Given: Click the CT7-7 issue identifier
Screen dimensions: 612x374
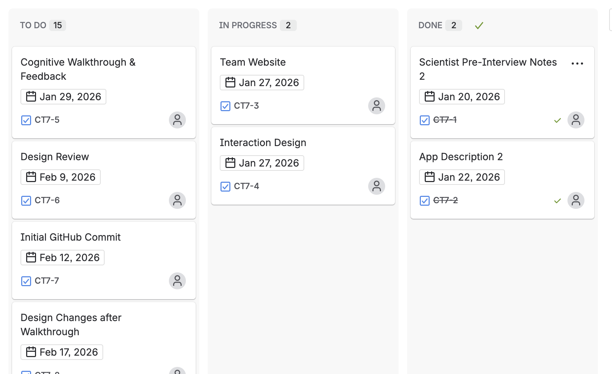Looking at the screenshot, I should 46,281.
